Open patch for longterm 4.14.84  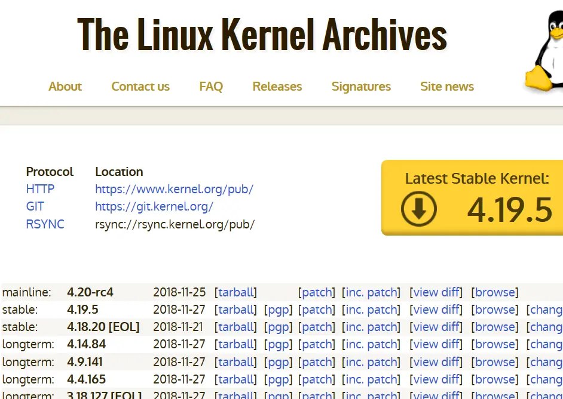point(317,345)
